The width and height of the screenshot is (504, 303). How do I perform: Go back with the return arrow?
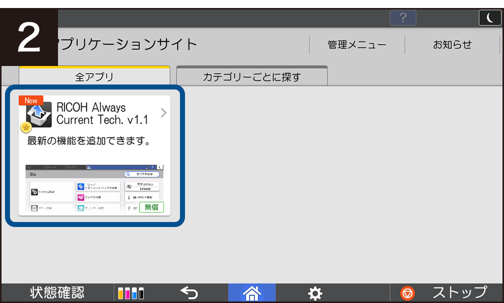[x=189, y=292]
